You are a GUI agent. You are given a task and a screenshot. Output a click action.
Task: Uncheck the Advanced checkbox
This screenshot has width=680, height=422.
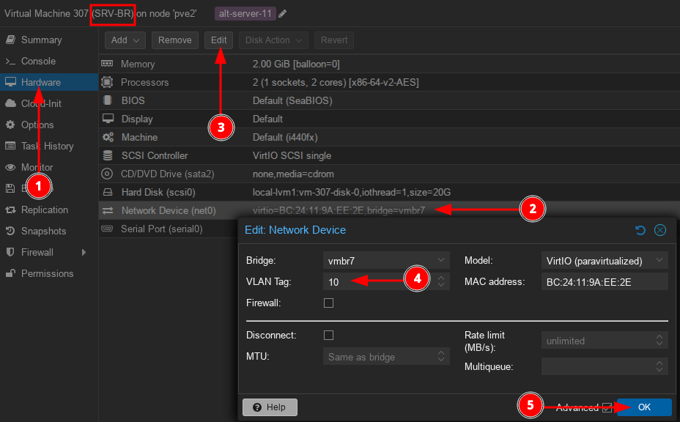tap(606, 407)
